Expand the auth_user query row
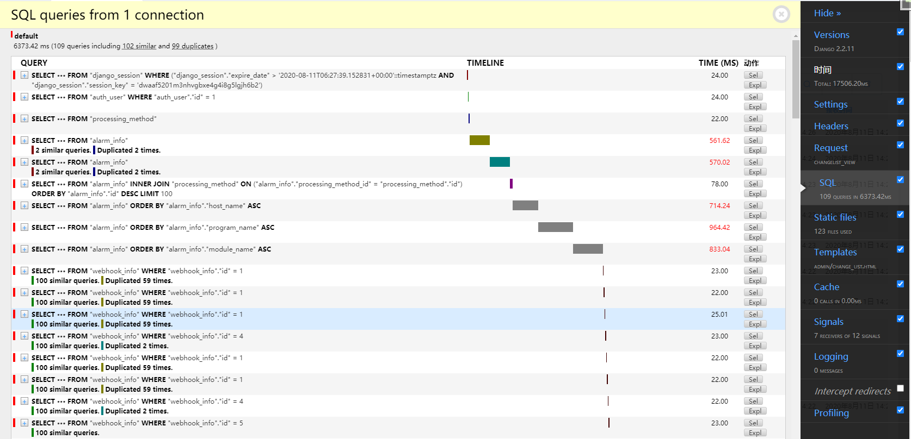Screen dimensions: 911x439 24,97
